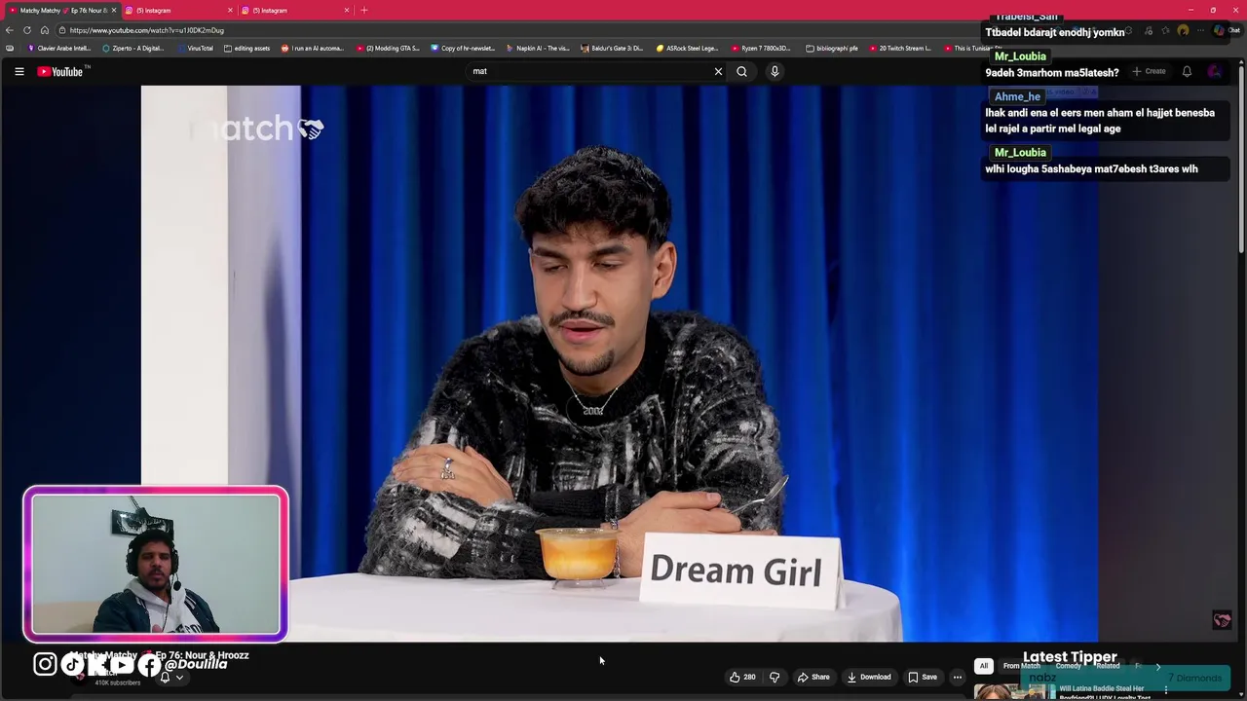Select the Comedy filter chip
This screenshot has height=701, width=1247.
tap(1068, 666)
